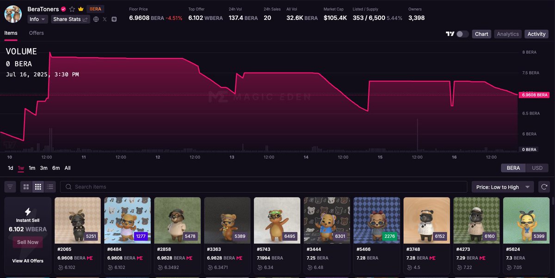Click the 6.9608 BERA price axis label
Screen dimensions: 555x278
click(x=534, y=95)
